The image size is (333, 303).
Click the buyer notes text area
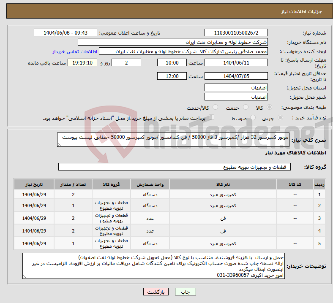(153, 266)
